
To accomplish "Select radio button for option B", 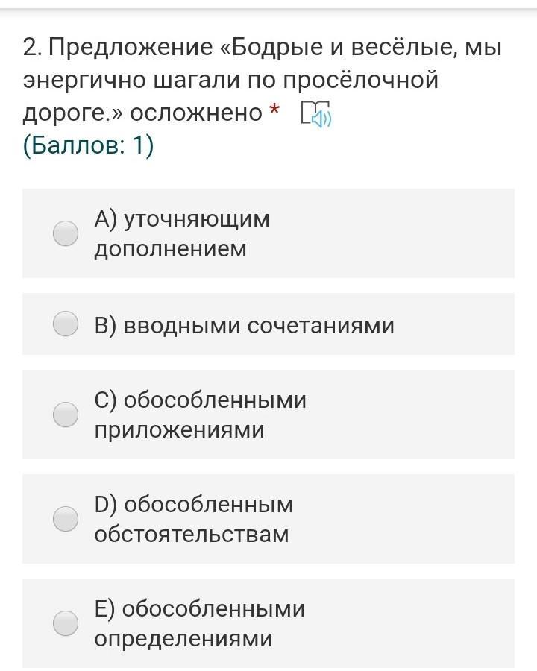I will coord(66,324).
